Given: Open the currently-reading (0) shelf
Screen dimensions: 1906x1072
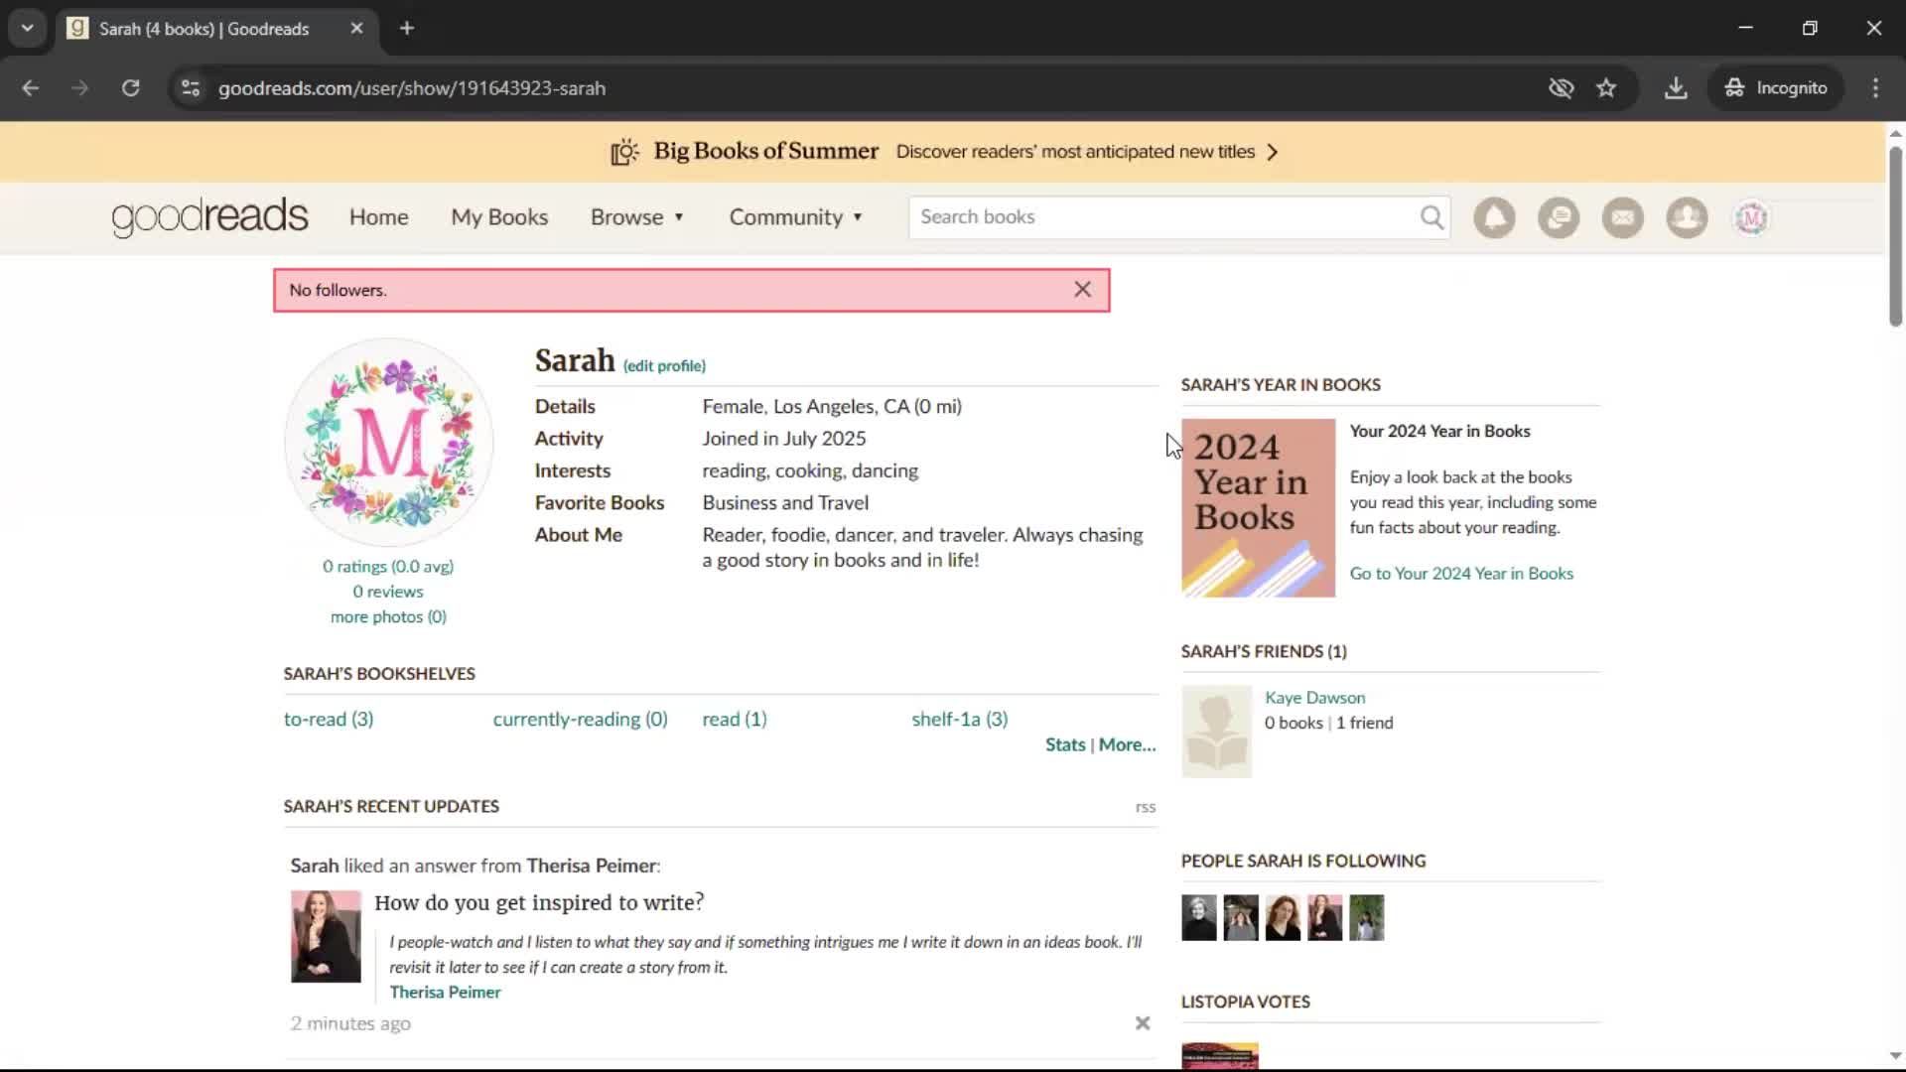Looking at the screenshot, I should (x=580, y=720).
